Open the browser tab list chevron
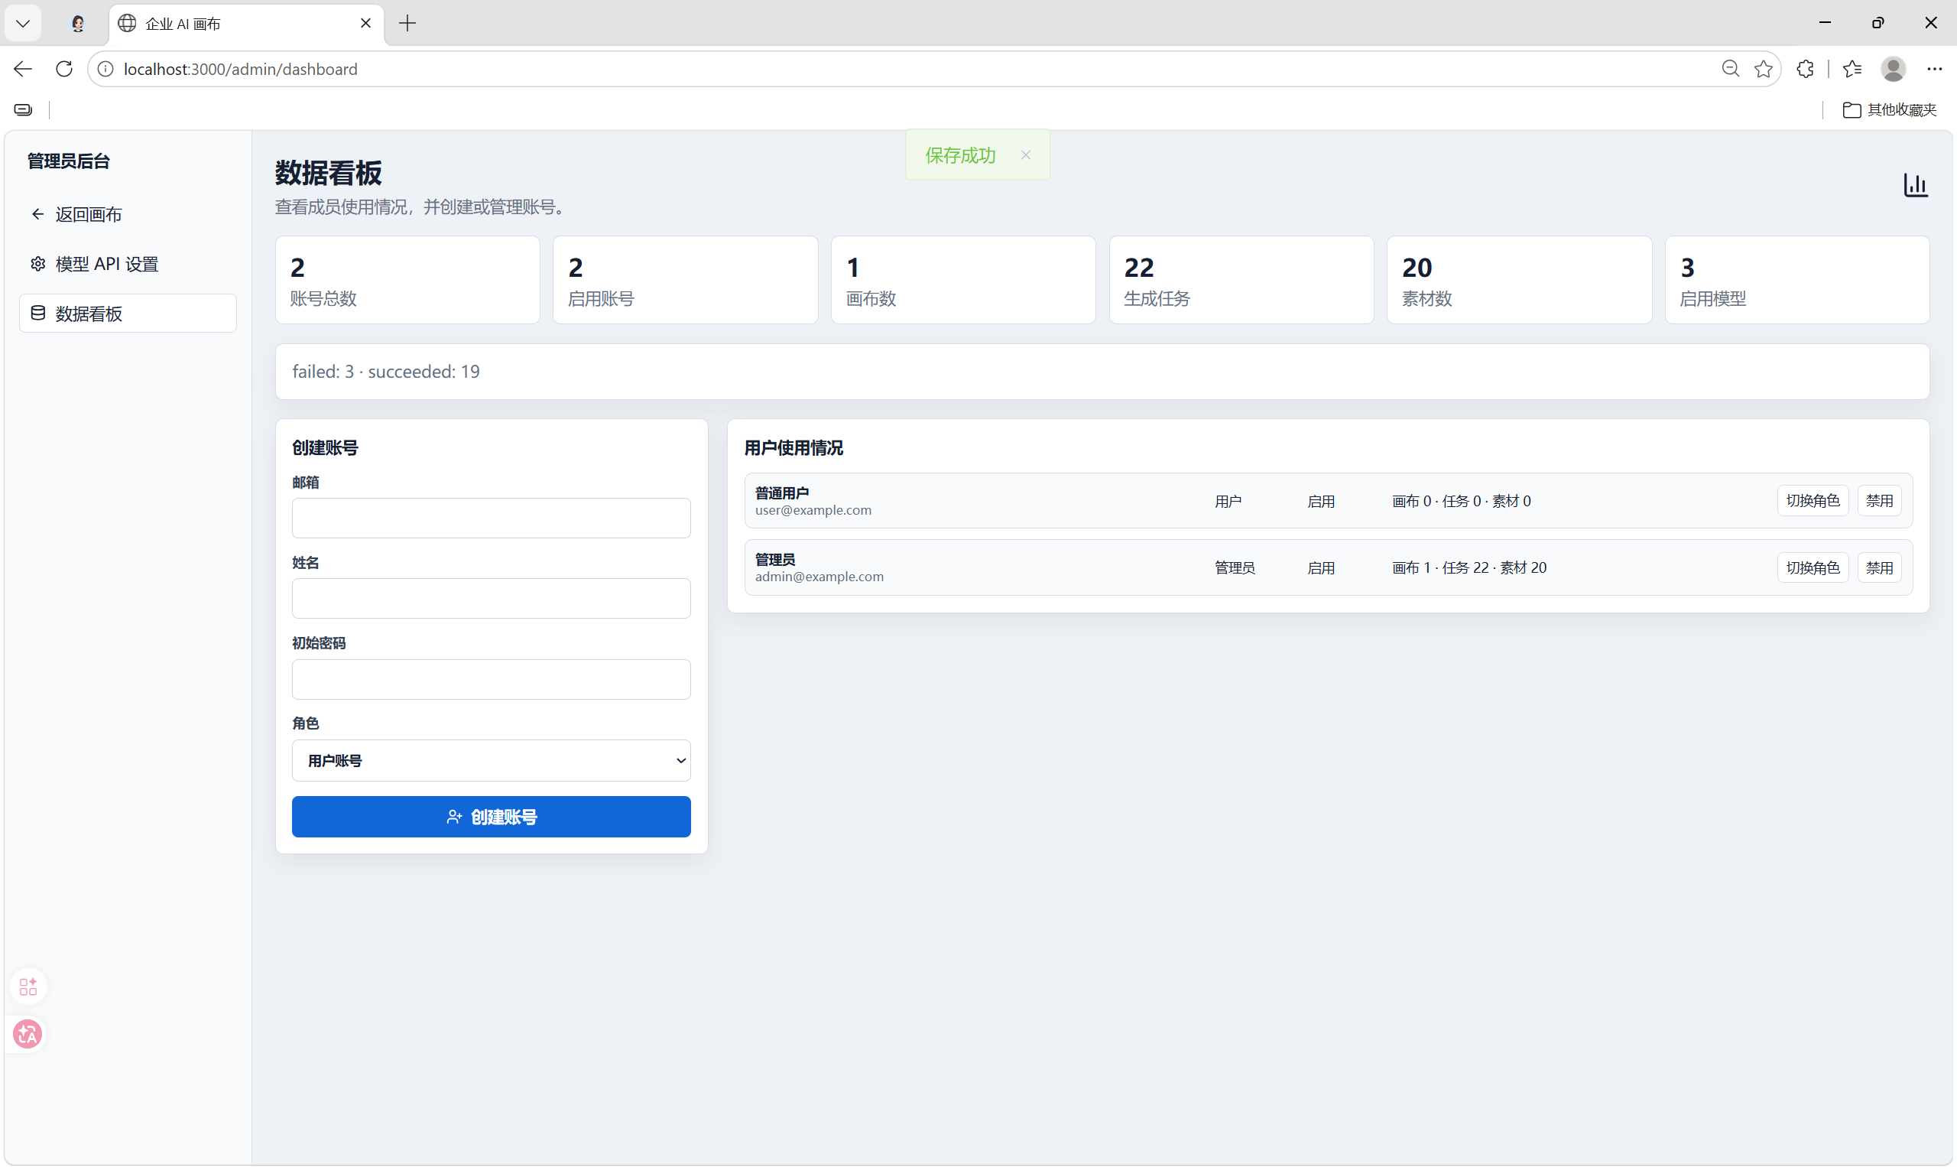Viewport: 1957px width, 1167px height. (x=23, y=24)
